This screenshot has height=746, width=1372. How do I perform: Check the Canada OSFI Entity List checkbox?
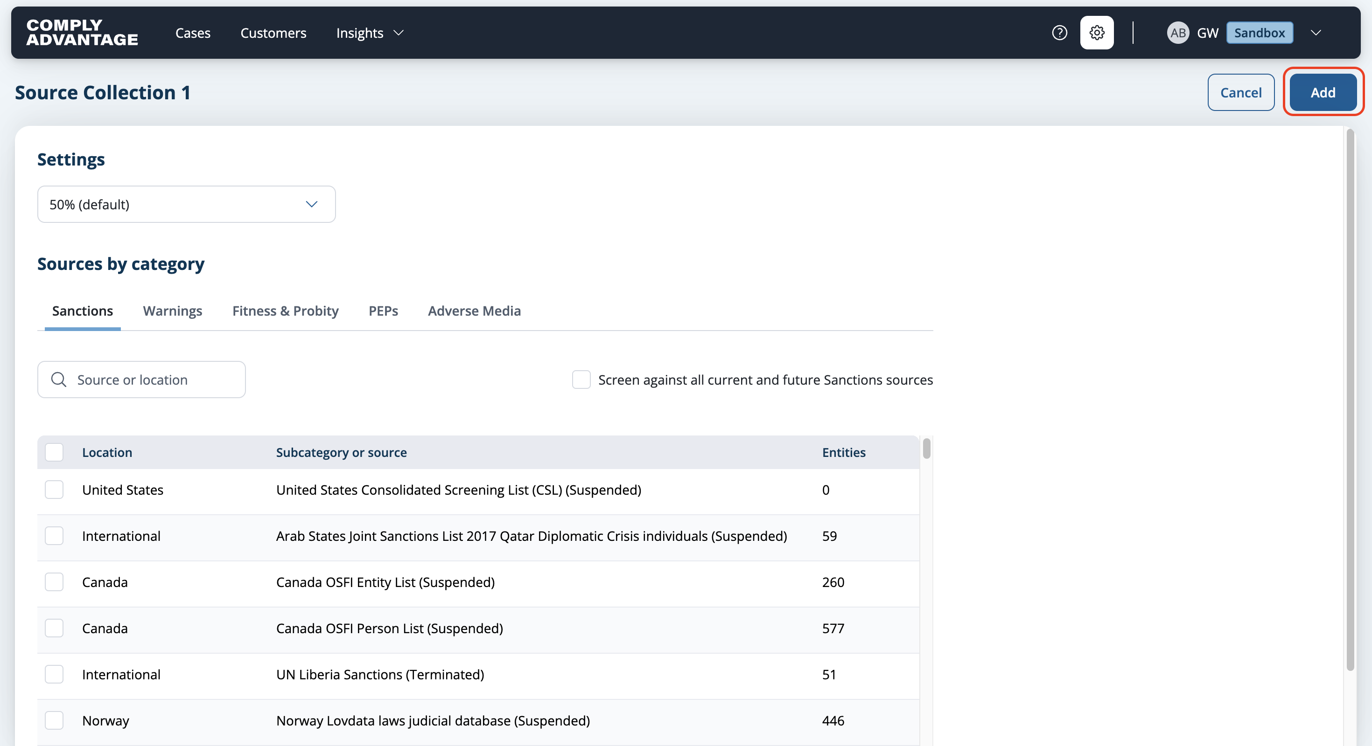coord(54,582)
